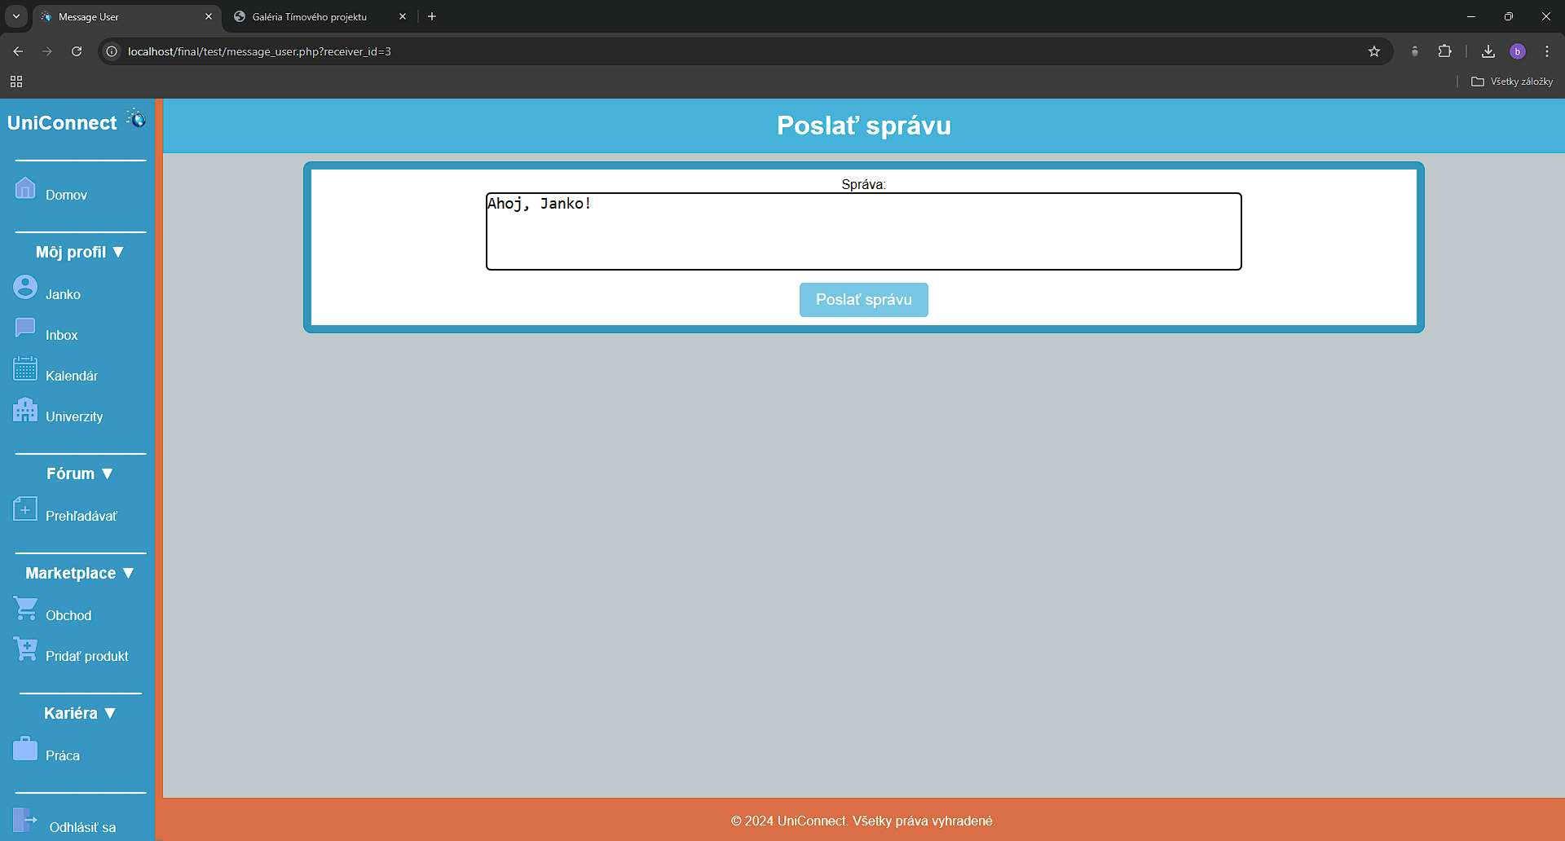The width and height of the screenshot is (1565, 841).
Task: Click the UniConnect logo icon
Action: [136, 118]
